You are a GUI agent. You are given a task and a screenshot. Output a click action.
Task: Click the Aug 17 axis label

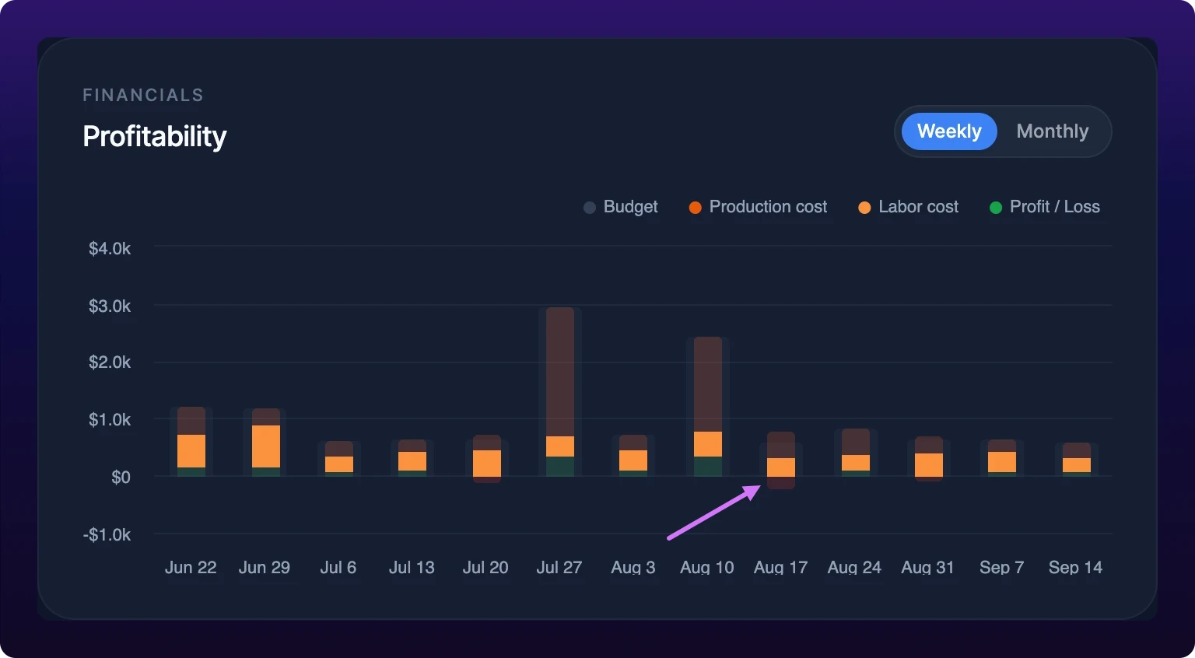click(780, 568)
